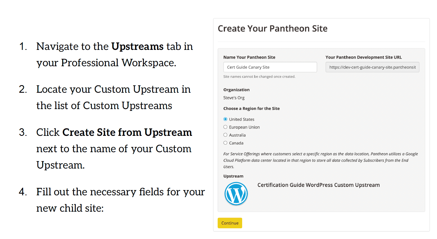
Task: Pick Canada for the site region
Action: (x=225, y=143)
